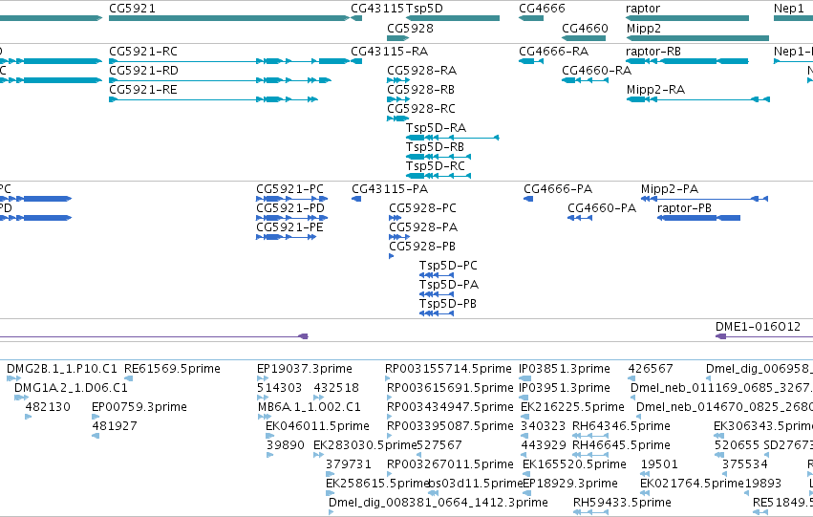
Task: Click protein Tsp5D-PB
Action: pyautogui.click(x=448, y=305)
